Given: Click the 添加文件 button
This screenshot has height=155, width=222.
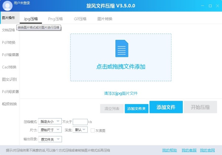Looking at the screenshot, I should pos(166,107).
